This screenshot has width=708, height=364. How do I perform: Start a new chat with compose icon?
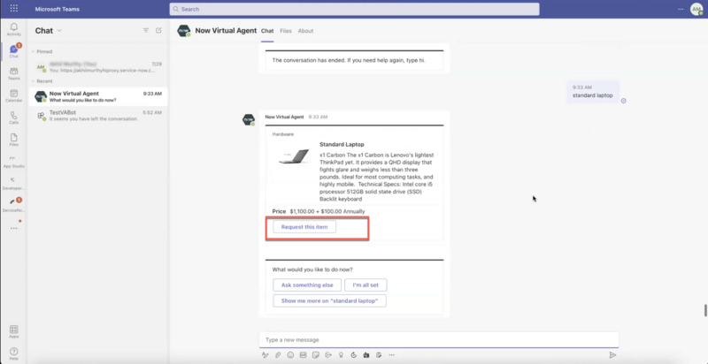[x=158, y=31]
